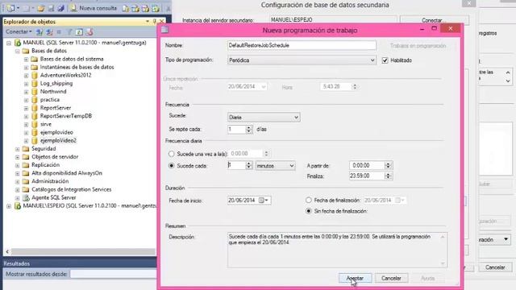
Task: Select the ejemploVideo2 database
Action: click(x=58, y=140)
